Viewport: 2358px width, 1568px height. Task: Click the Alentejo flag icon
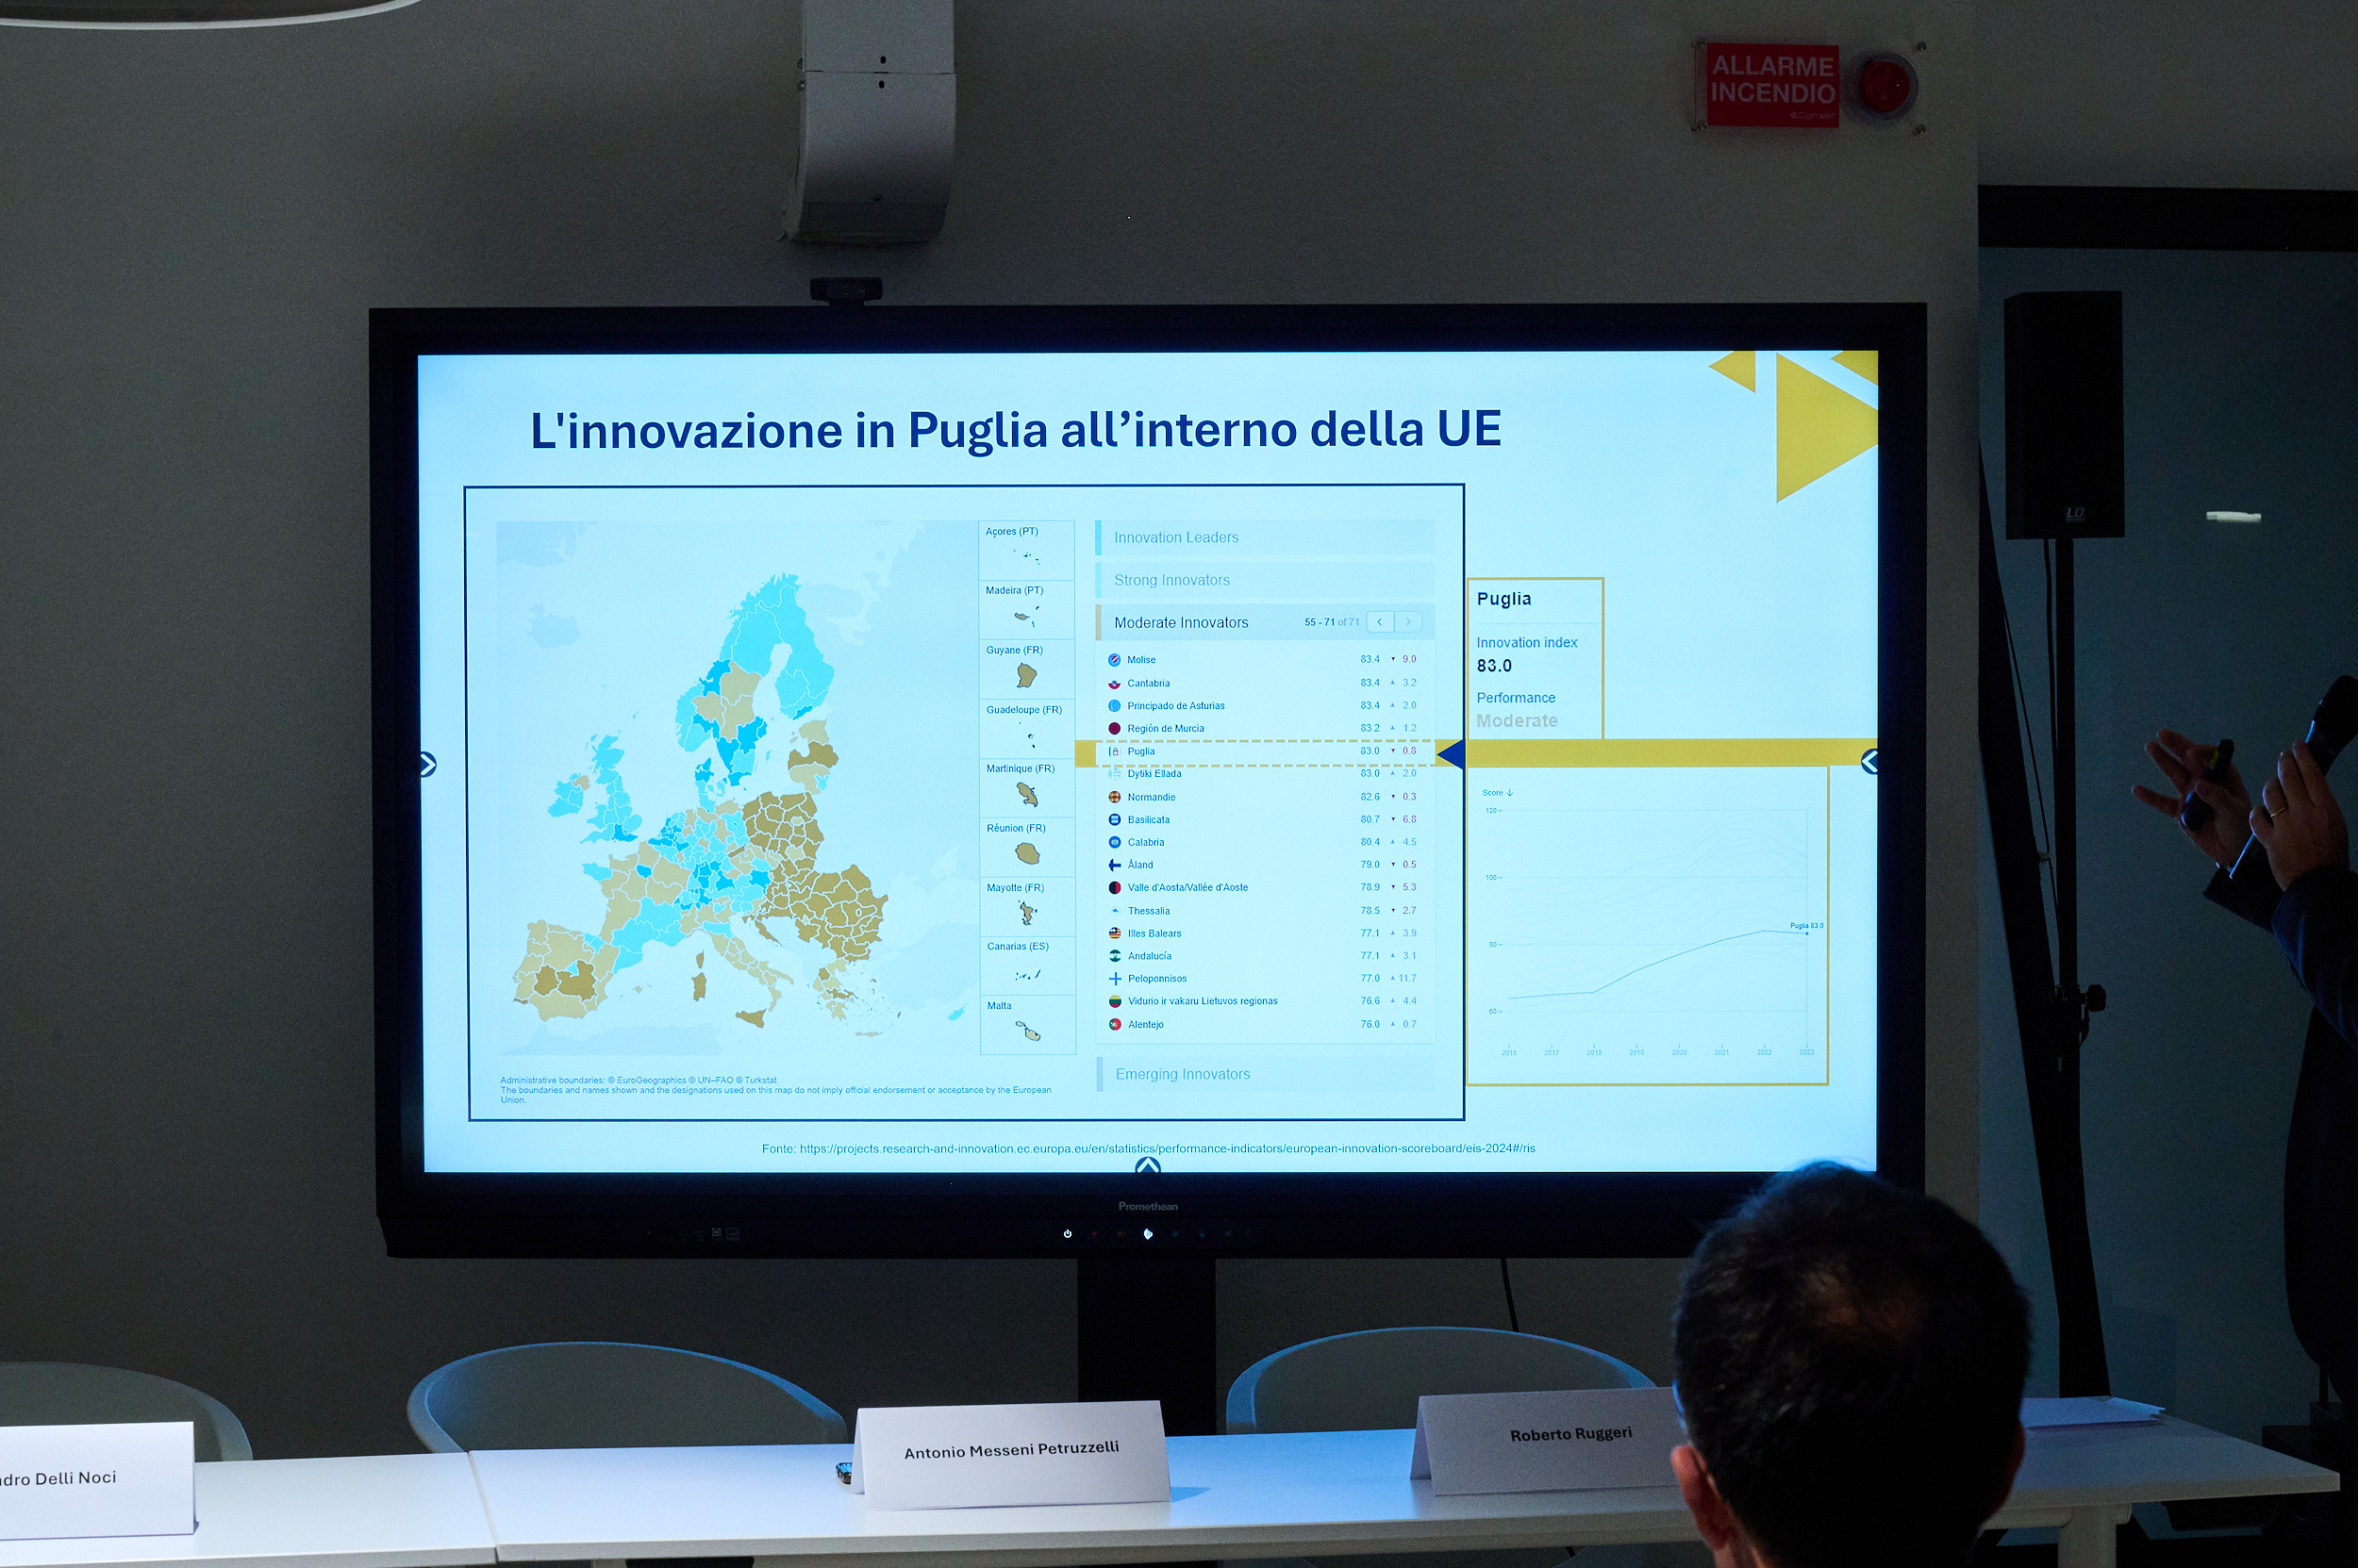point(1115,1025)
